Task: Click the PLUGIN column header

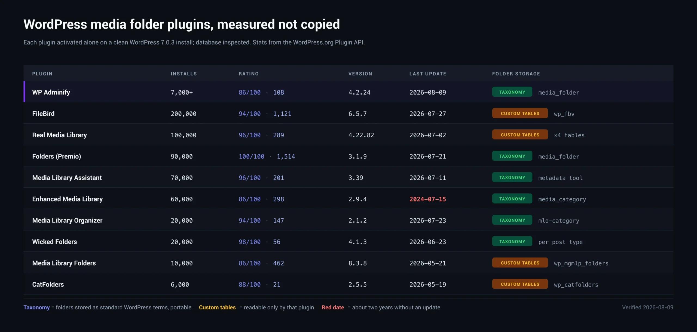Action: tap(42, 74)
